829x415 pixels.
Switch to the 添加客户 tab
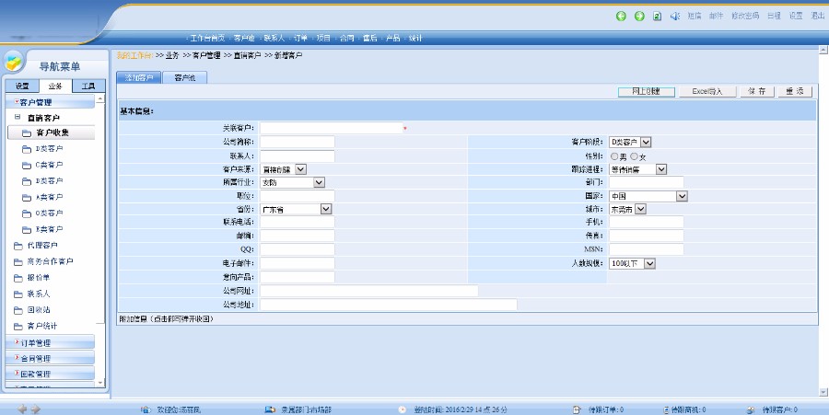[x=138, y=77]
